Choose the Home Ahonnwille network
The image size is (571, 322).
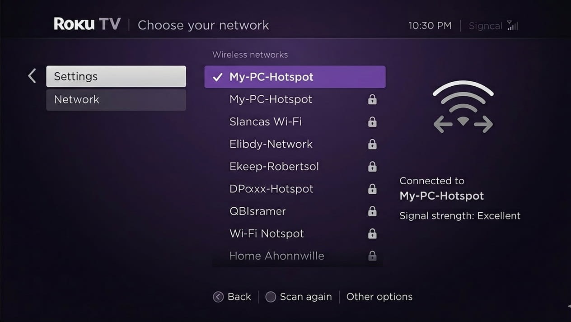pos(276,256)
